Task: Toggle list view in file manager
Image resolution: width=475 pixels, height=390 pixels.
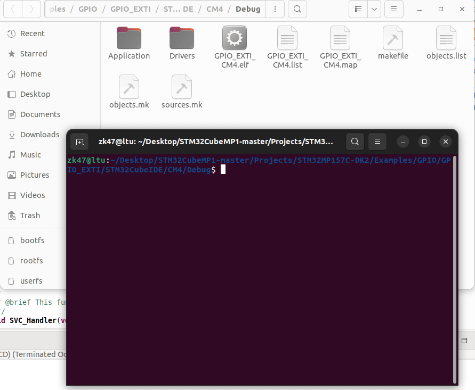Action: click(358, 9)
